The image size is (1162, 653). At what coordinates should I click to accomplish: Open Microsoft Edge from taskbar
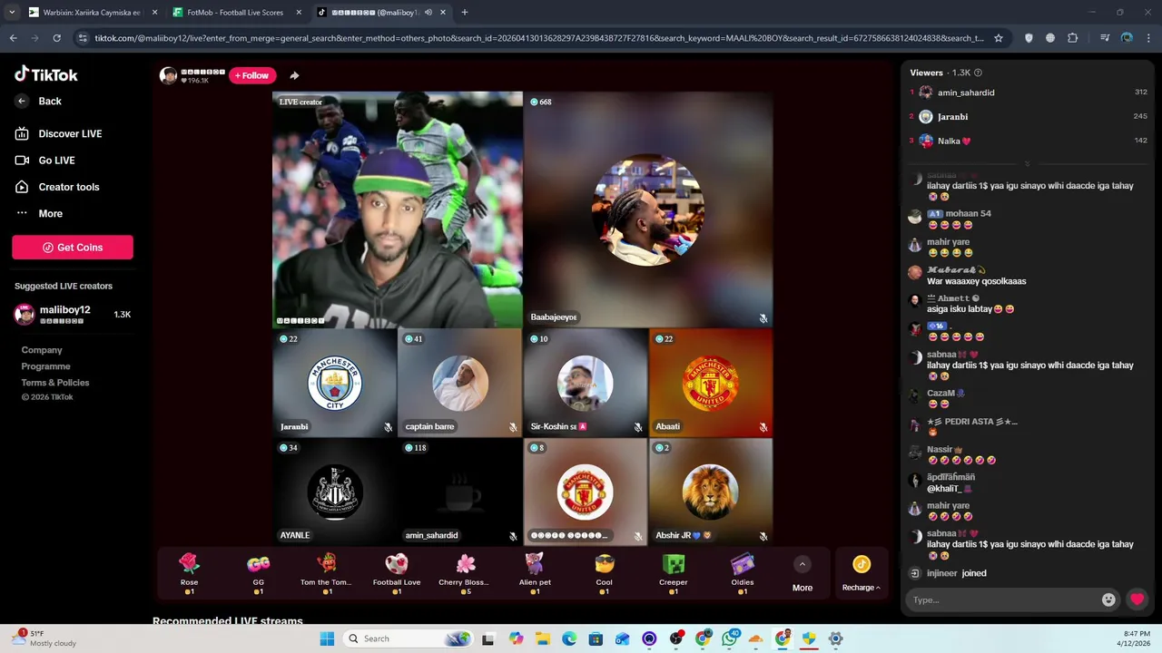coord(569,638)
